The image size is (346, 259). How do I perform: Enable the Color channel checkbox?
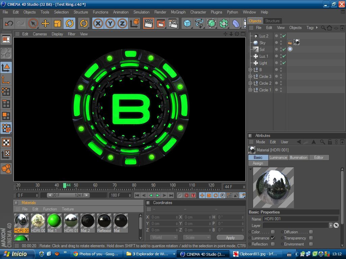point(273,232)
